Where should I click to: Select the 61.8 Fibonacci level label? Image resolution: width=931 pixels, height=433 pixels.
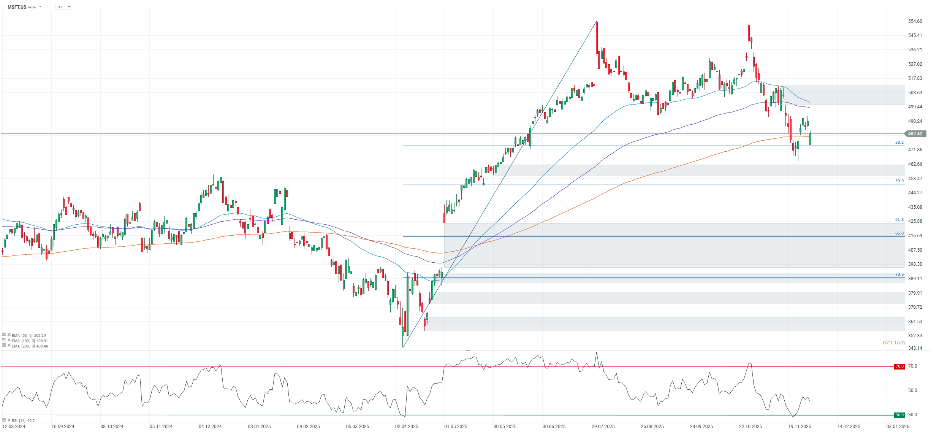[899, 220]
